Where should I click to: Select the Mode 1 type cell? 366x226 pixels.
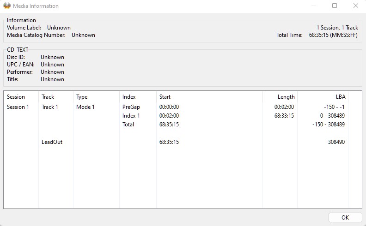pyautogui.click(x=85, y=107)
